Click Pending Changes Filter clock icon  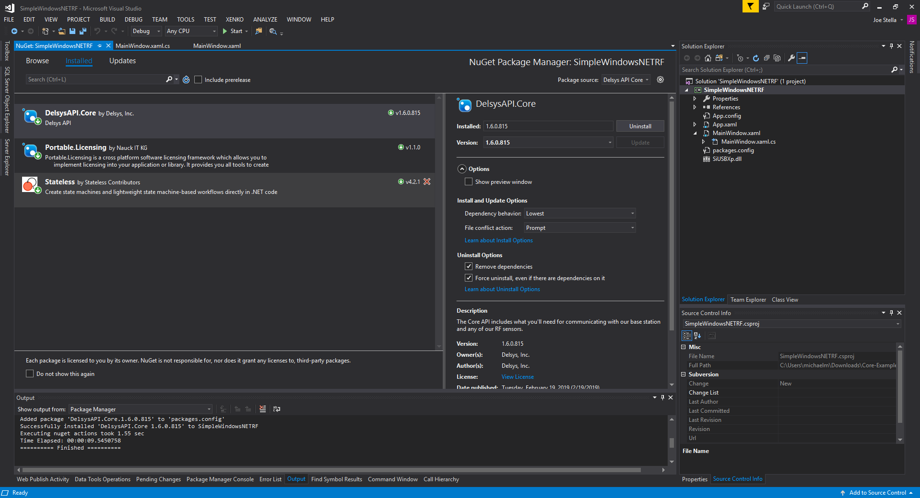pyautogui.click(x=740, y=58)
